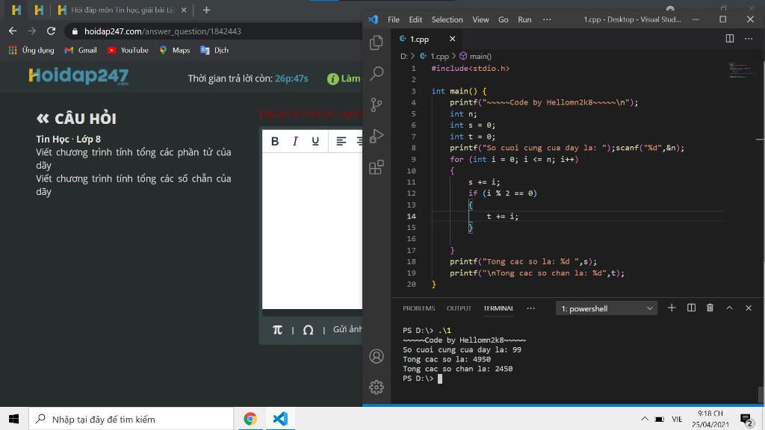Click Italic in the answer editor
The width and height of the screenshot is (765, 430).
coord(295,141)
